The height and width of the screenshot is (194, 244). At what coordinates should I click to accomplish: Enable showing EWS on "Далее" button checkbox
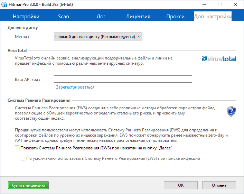tap(17, 148)
